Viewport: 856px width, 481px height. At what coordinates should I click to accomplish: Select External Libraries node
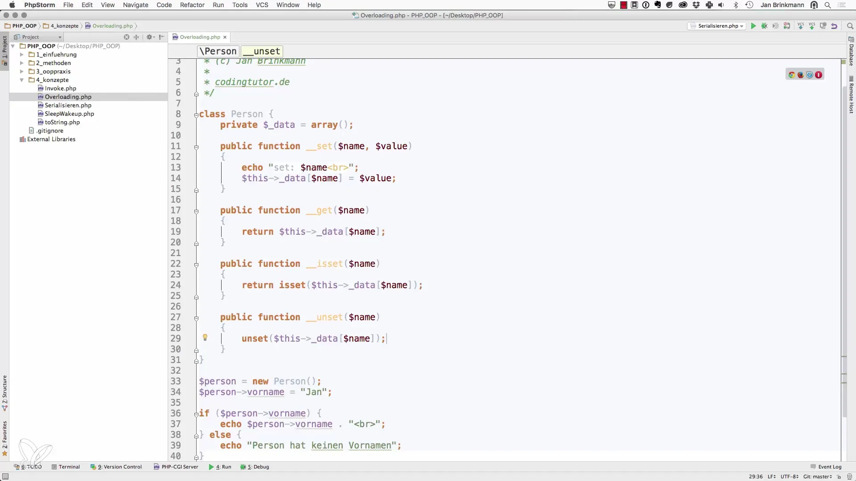coord(51,139)
